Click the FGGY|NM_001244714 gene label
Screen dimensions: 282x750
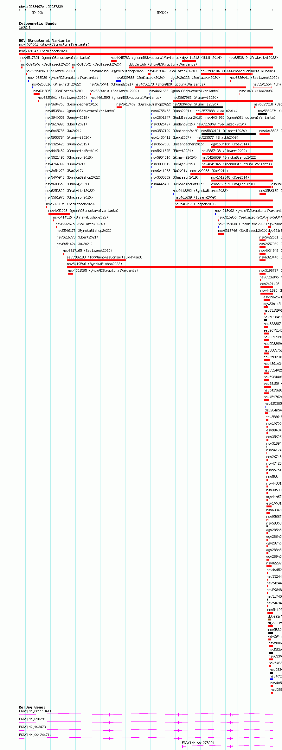click(x=35, y=735)
